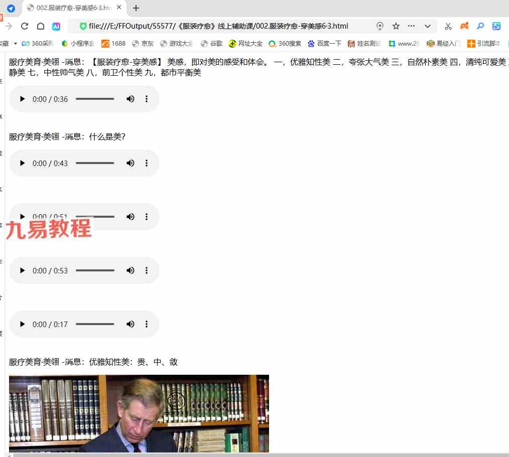The image size is (509, 457).
Task: Click the search magnifier icon
Action: coord(480,26)
